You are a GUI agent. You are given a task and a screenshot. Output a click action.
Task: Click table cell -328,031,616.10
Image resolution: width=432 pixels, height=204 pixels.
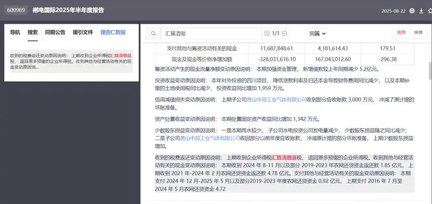tap(276, 59)
